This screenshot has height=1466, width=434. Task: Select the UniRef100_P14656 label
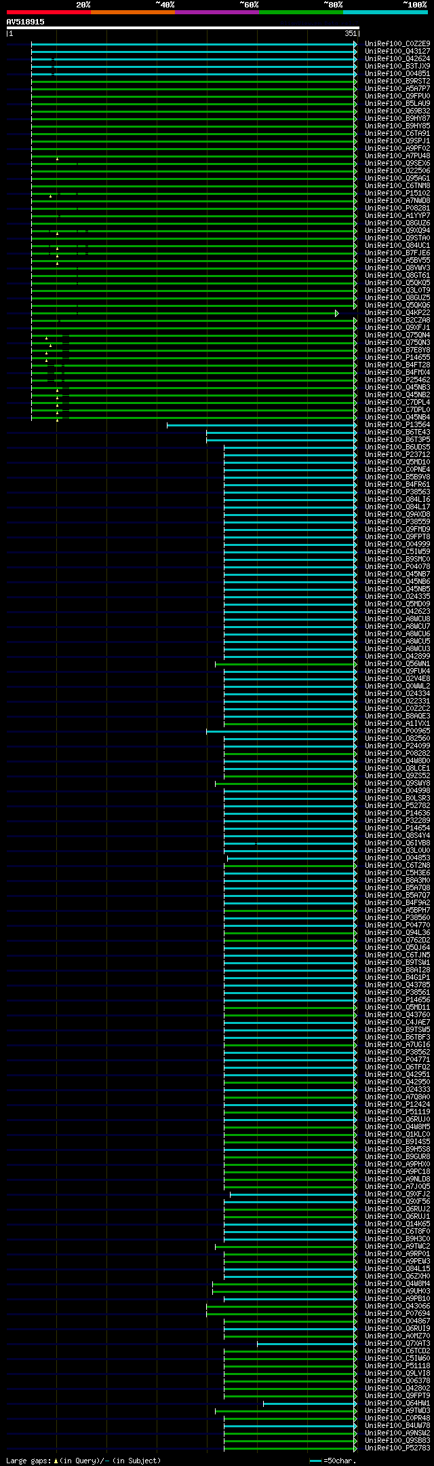pos(397,1000)
